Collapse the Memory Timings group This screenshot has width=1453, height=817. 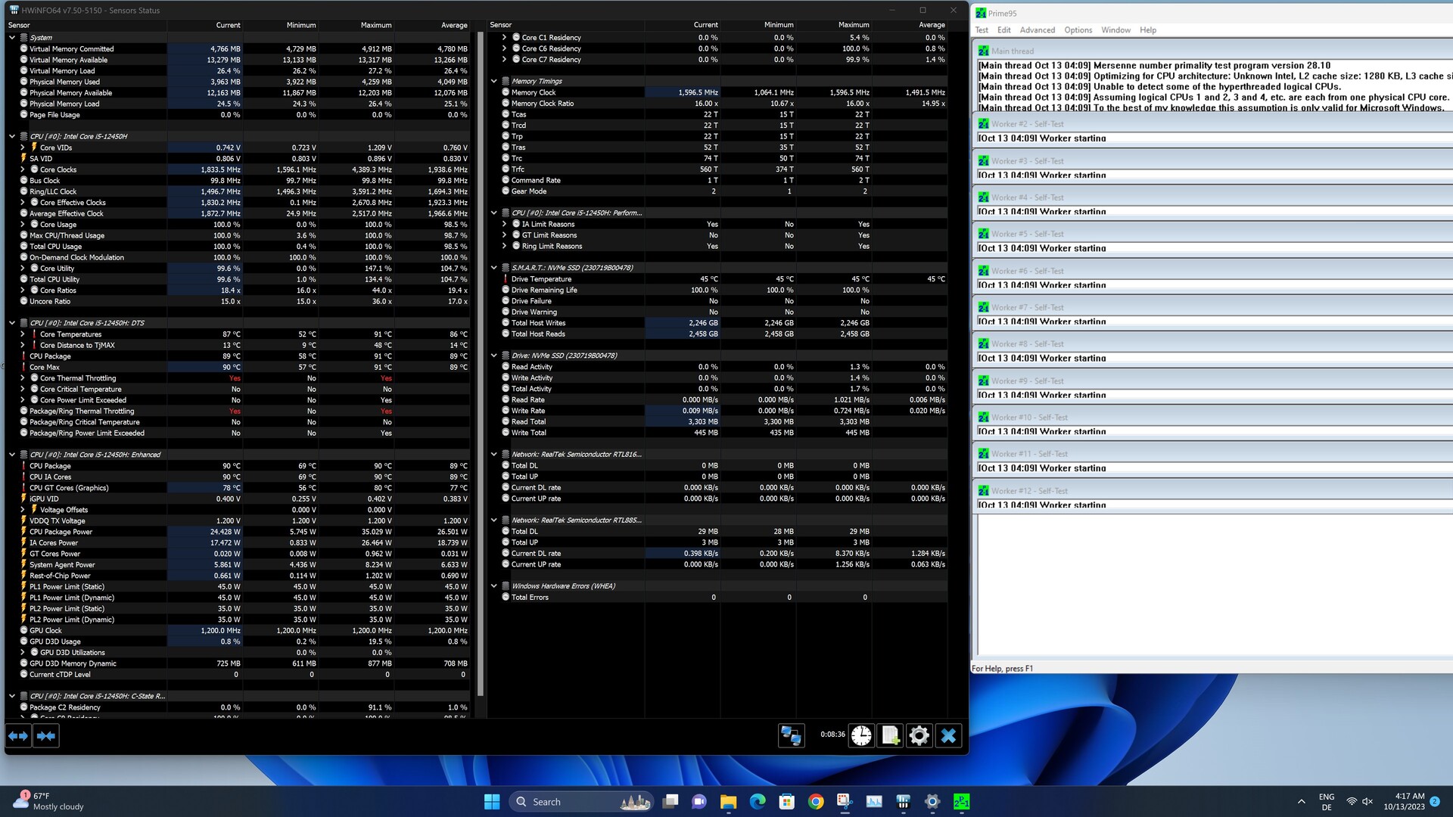click(x=494, y=81)
